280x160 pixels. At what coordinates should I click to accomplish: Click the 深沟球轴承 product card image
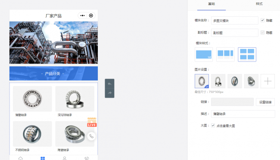click(x=75, y=99)
